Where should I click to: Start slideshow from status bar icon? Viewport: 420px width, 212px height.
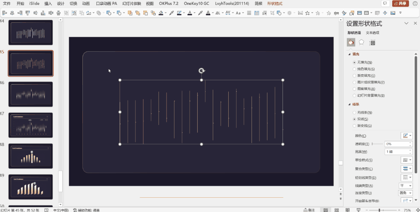tap(358, 210)
